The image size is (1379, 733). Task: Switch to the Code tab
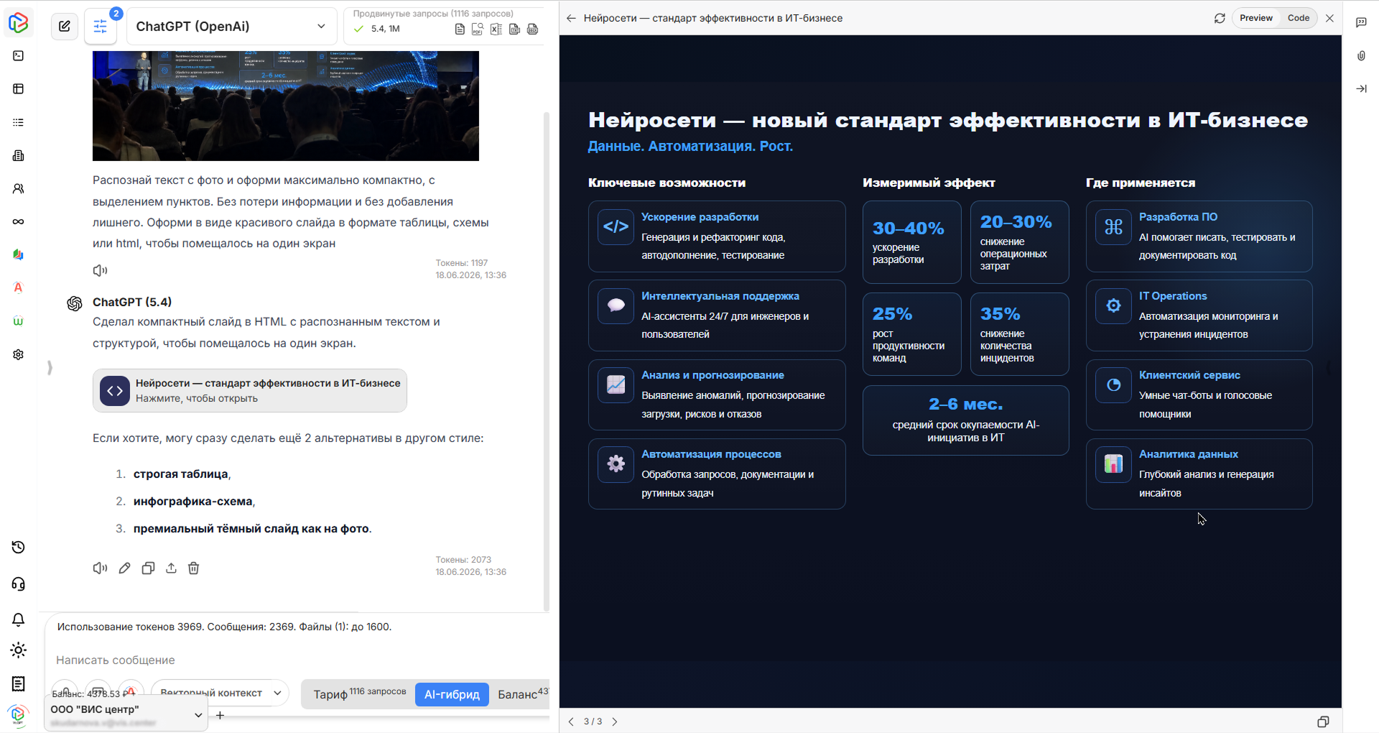(1299, 18)
